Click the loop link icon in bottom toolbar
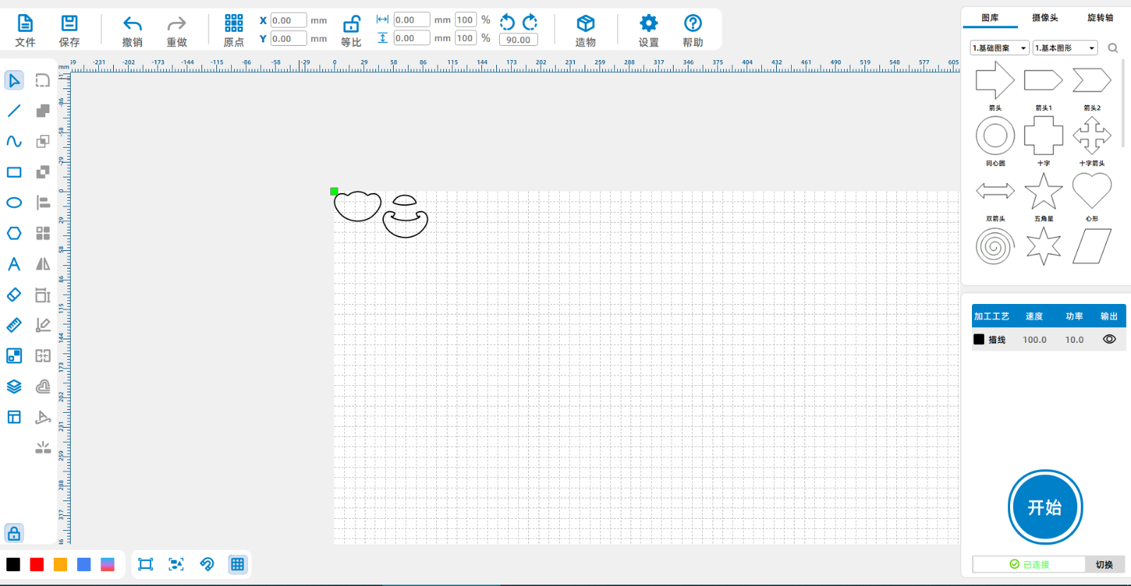The image size is (1131, 586). coord(207,564)
